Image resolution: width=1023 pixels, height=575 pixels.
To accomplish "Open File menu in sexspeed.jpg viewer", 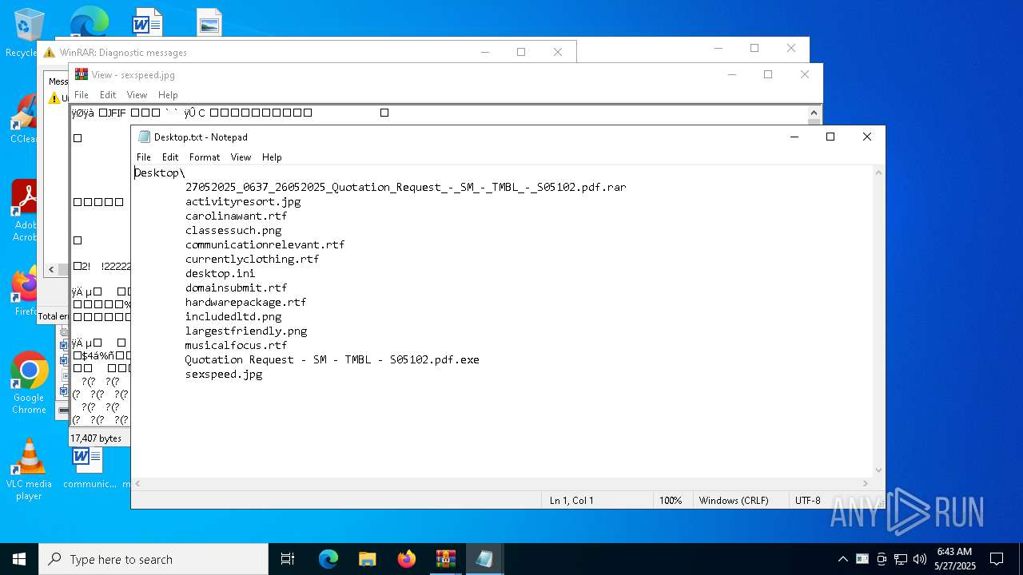I will 82,95.
